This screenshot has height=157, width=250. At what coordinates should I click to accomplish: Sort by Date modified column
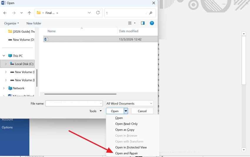[x=129, y=31]
